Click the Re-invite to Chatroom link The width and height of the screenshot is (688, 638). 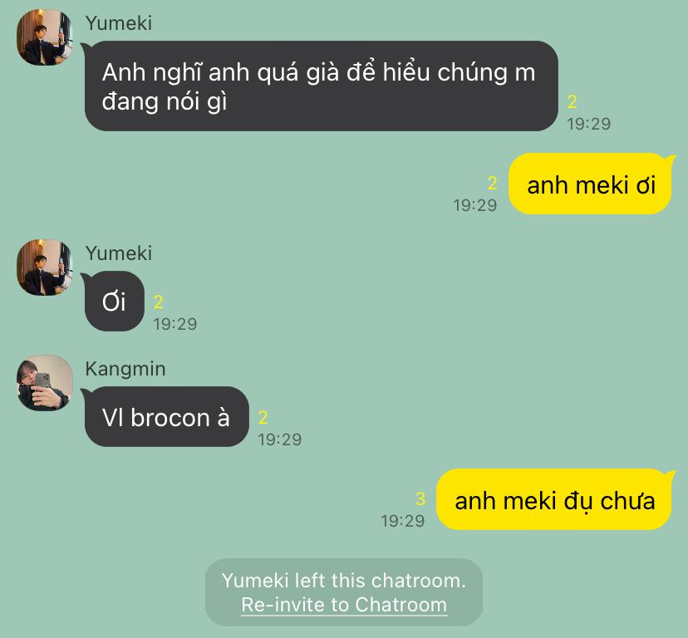pyautogui.click(x=344, y=605)
